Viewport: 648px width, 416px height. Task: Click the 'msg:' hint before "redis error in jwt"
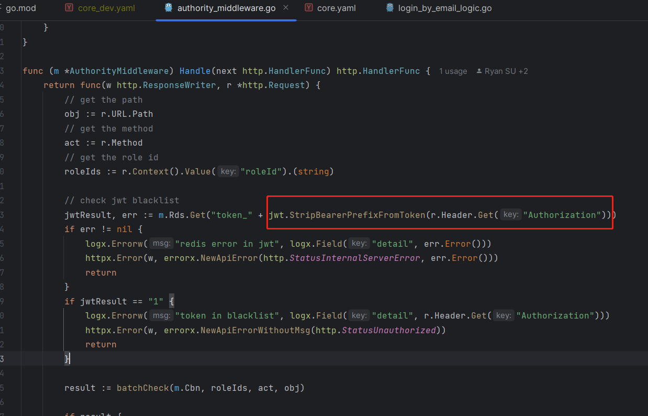161,244
